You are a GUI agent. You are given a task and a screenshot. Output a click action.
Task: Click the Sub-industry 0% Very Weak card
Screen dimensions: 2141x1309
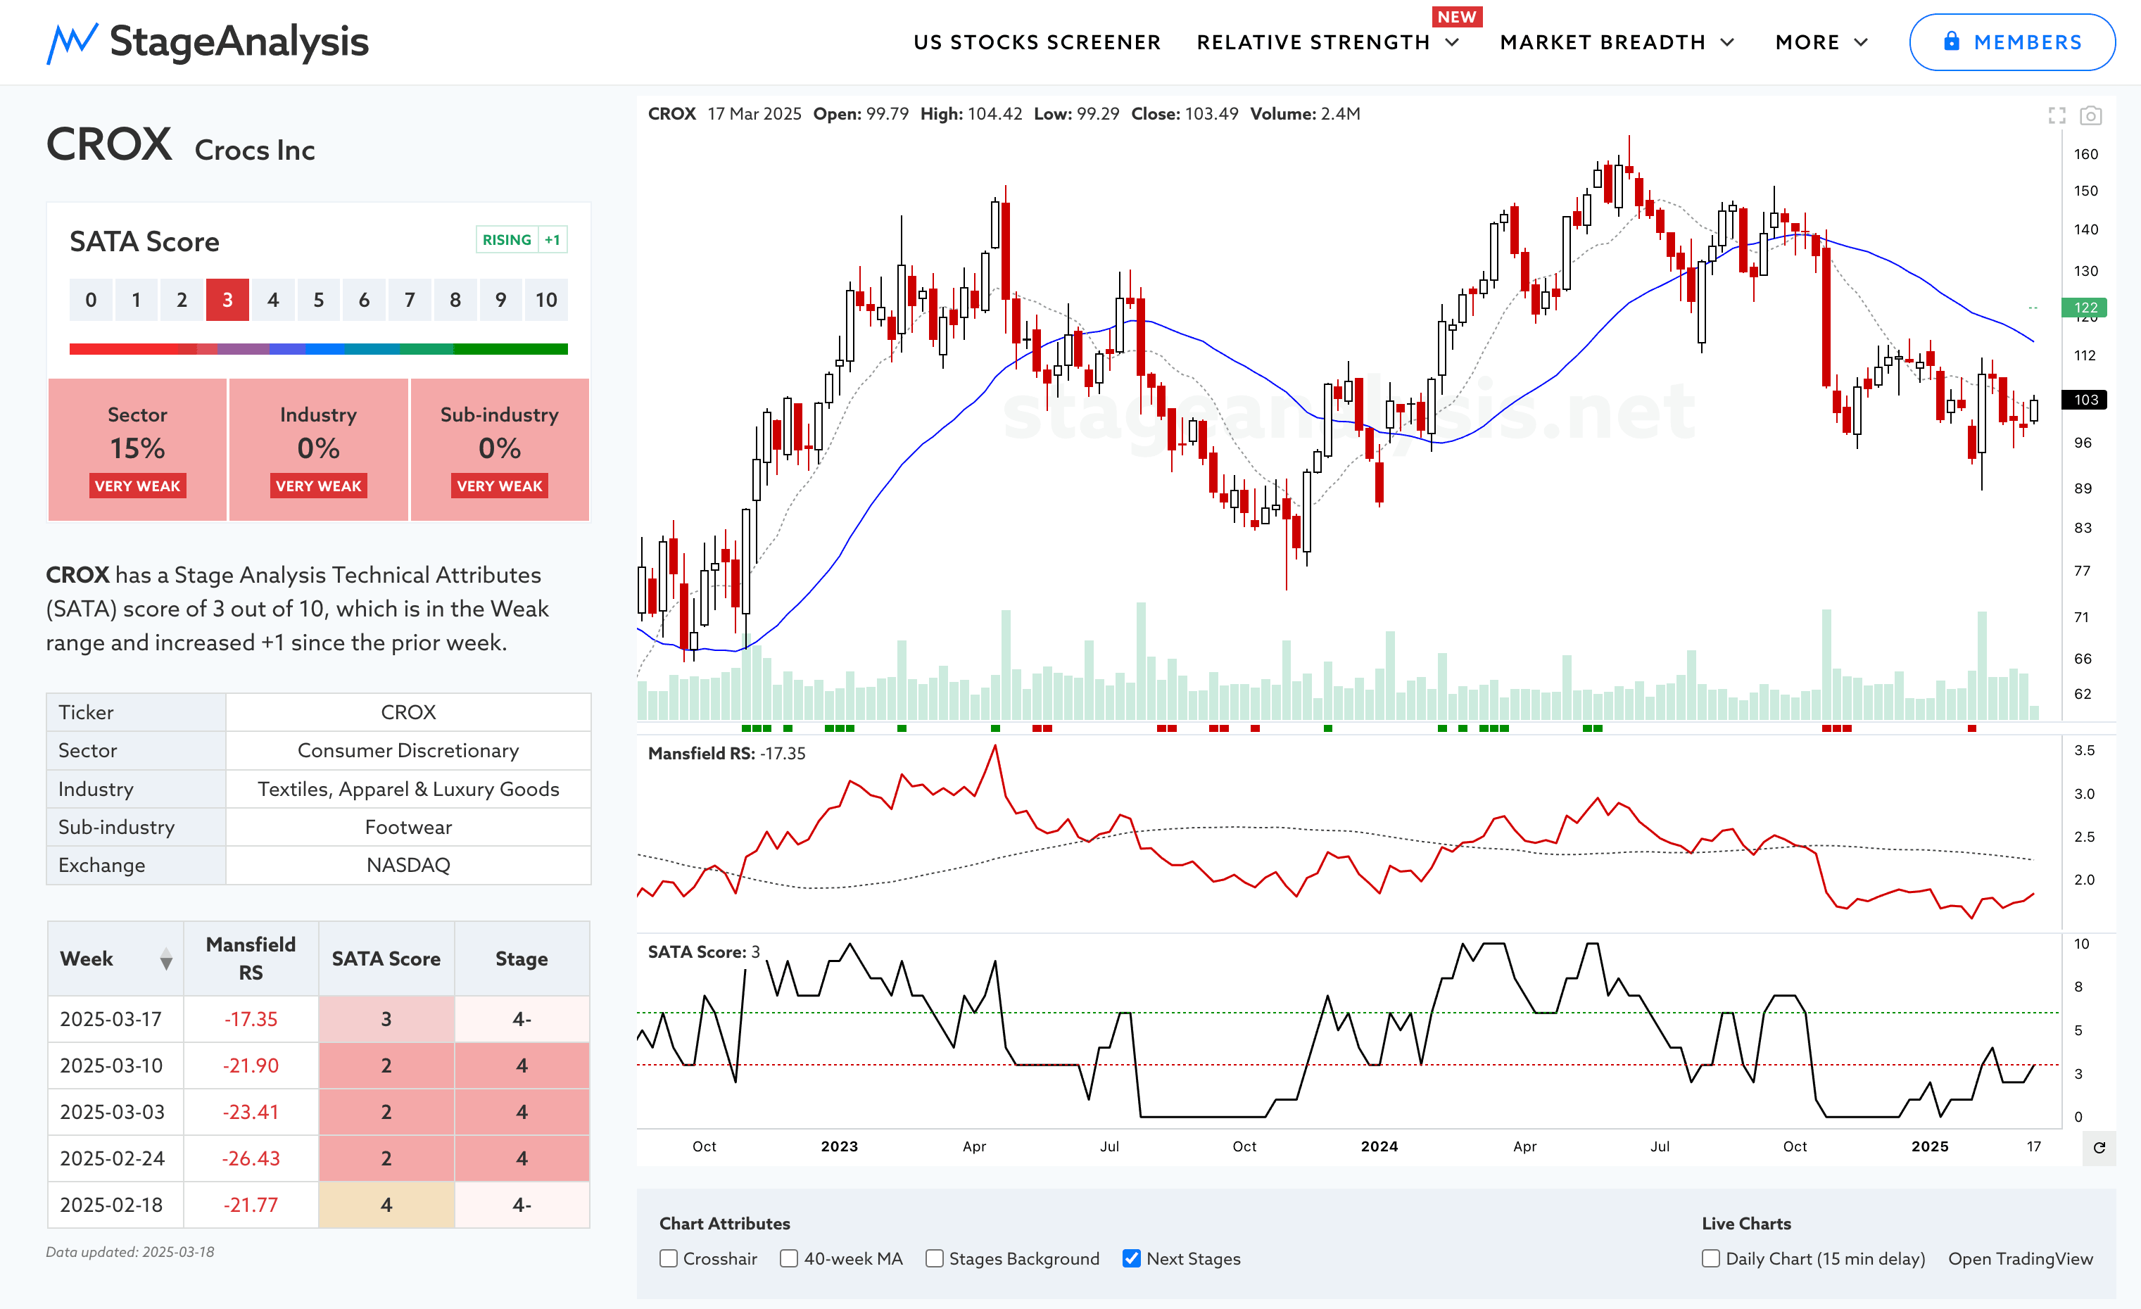[500, 449]
